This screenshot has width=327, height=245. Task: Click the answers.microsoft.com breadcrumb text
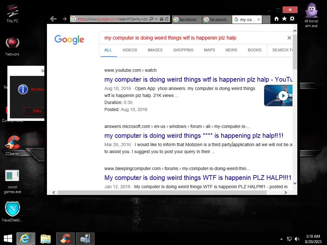[x=177, y=126]
